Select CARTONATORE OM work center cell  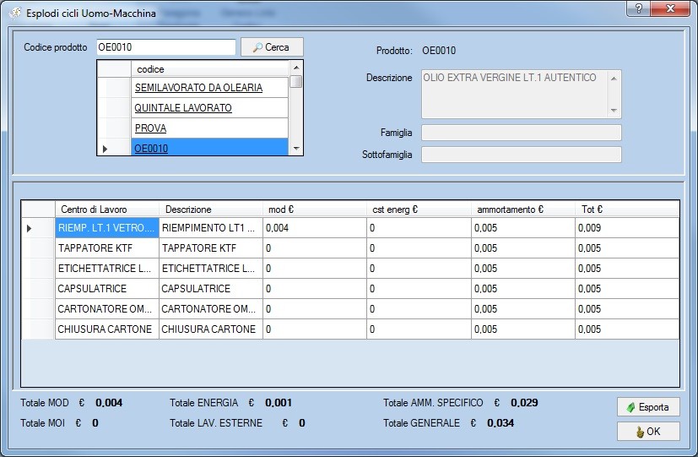pyautogui.click(x=107, y=308)
